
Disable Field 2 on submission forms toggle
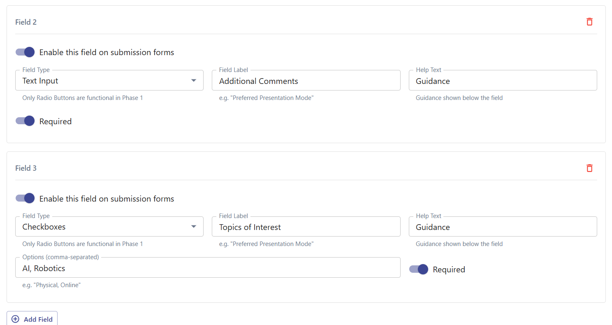click(x=25, y=52)
